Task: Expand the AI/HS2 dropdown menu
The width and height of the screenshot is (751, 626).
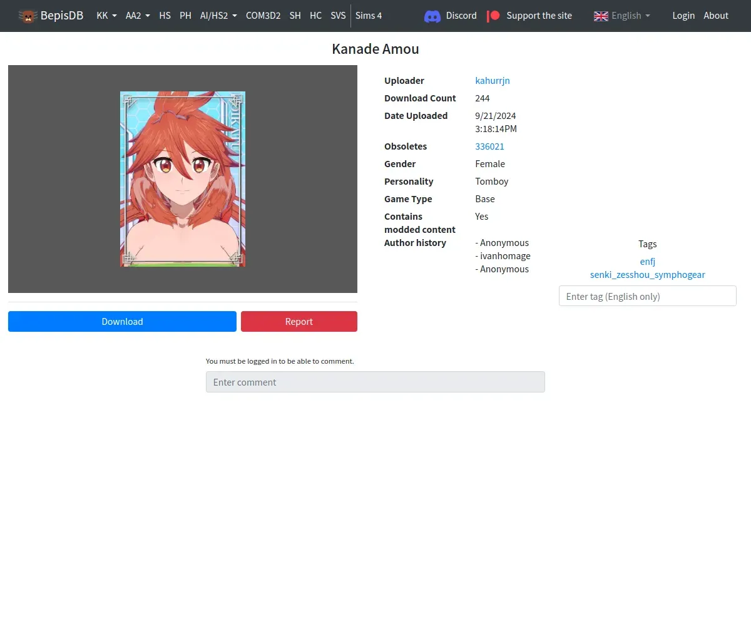Action: 218,16
